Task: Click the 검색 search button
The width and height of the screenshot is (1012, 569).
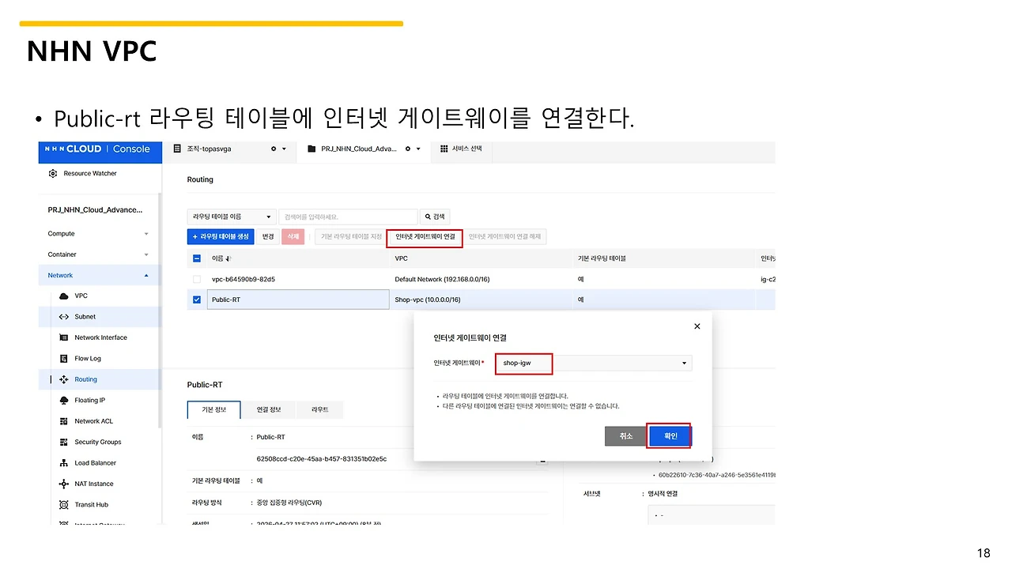Action: [435, 217]
